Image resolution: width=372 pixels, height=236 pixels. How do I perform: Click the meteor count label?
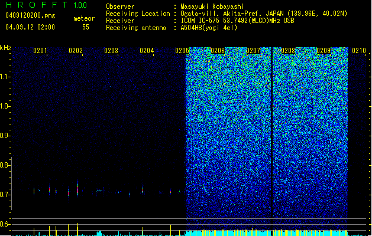84,18
